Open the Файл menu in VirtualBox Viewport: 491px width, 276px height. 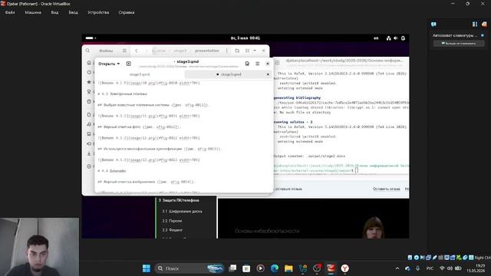click(10, 12)
